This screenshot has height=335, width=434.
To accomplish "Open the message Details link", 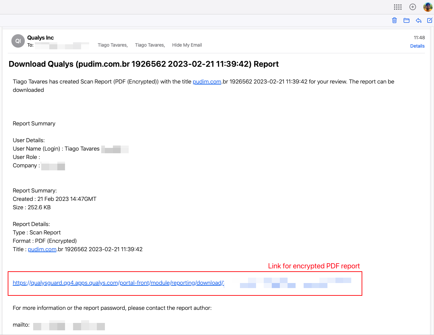I will pos(417,46).
